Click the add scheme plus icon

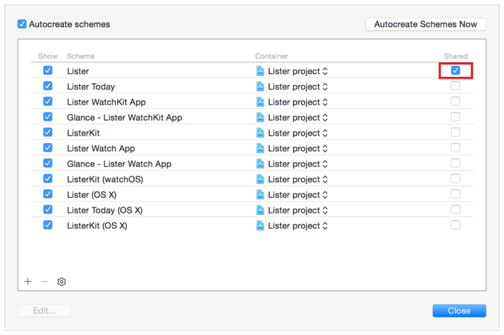[28, 282]
